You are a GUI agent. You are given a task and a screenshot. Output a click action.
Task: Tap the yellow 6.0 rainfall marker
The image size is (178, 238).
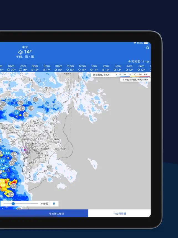tap(2, 185)
